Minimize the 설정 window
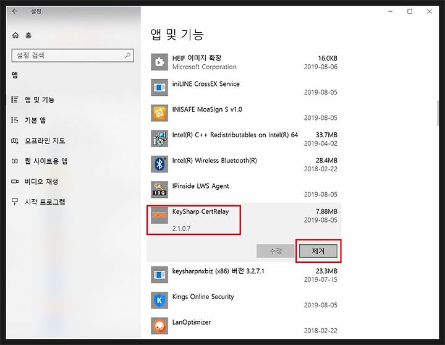 pos(391,11)
